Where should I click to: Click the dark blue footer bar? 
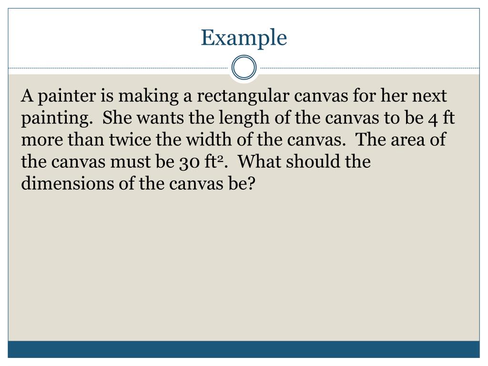[244, 349]
